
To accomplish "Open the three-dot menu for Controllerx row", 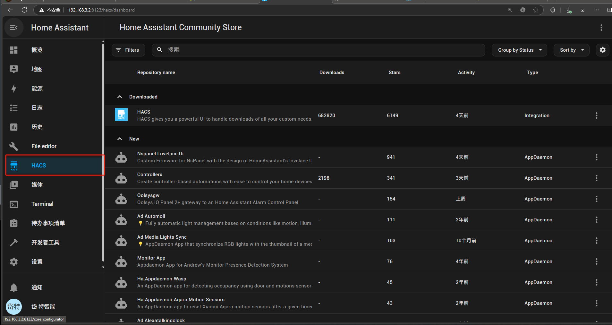I will (596, 178).
